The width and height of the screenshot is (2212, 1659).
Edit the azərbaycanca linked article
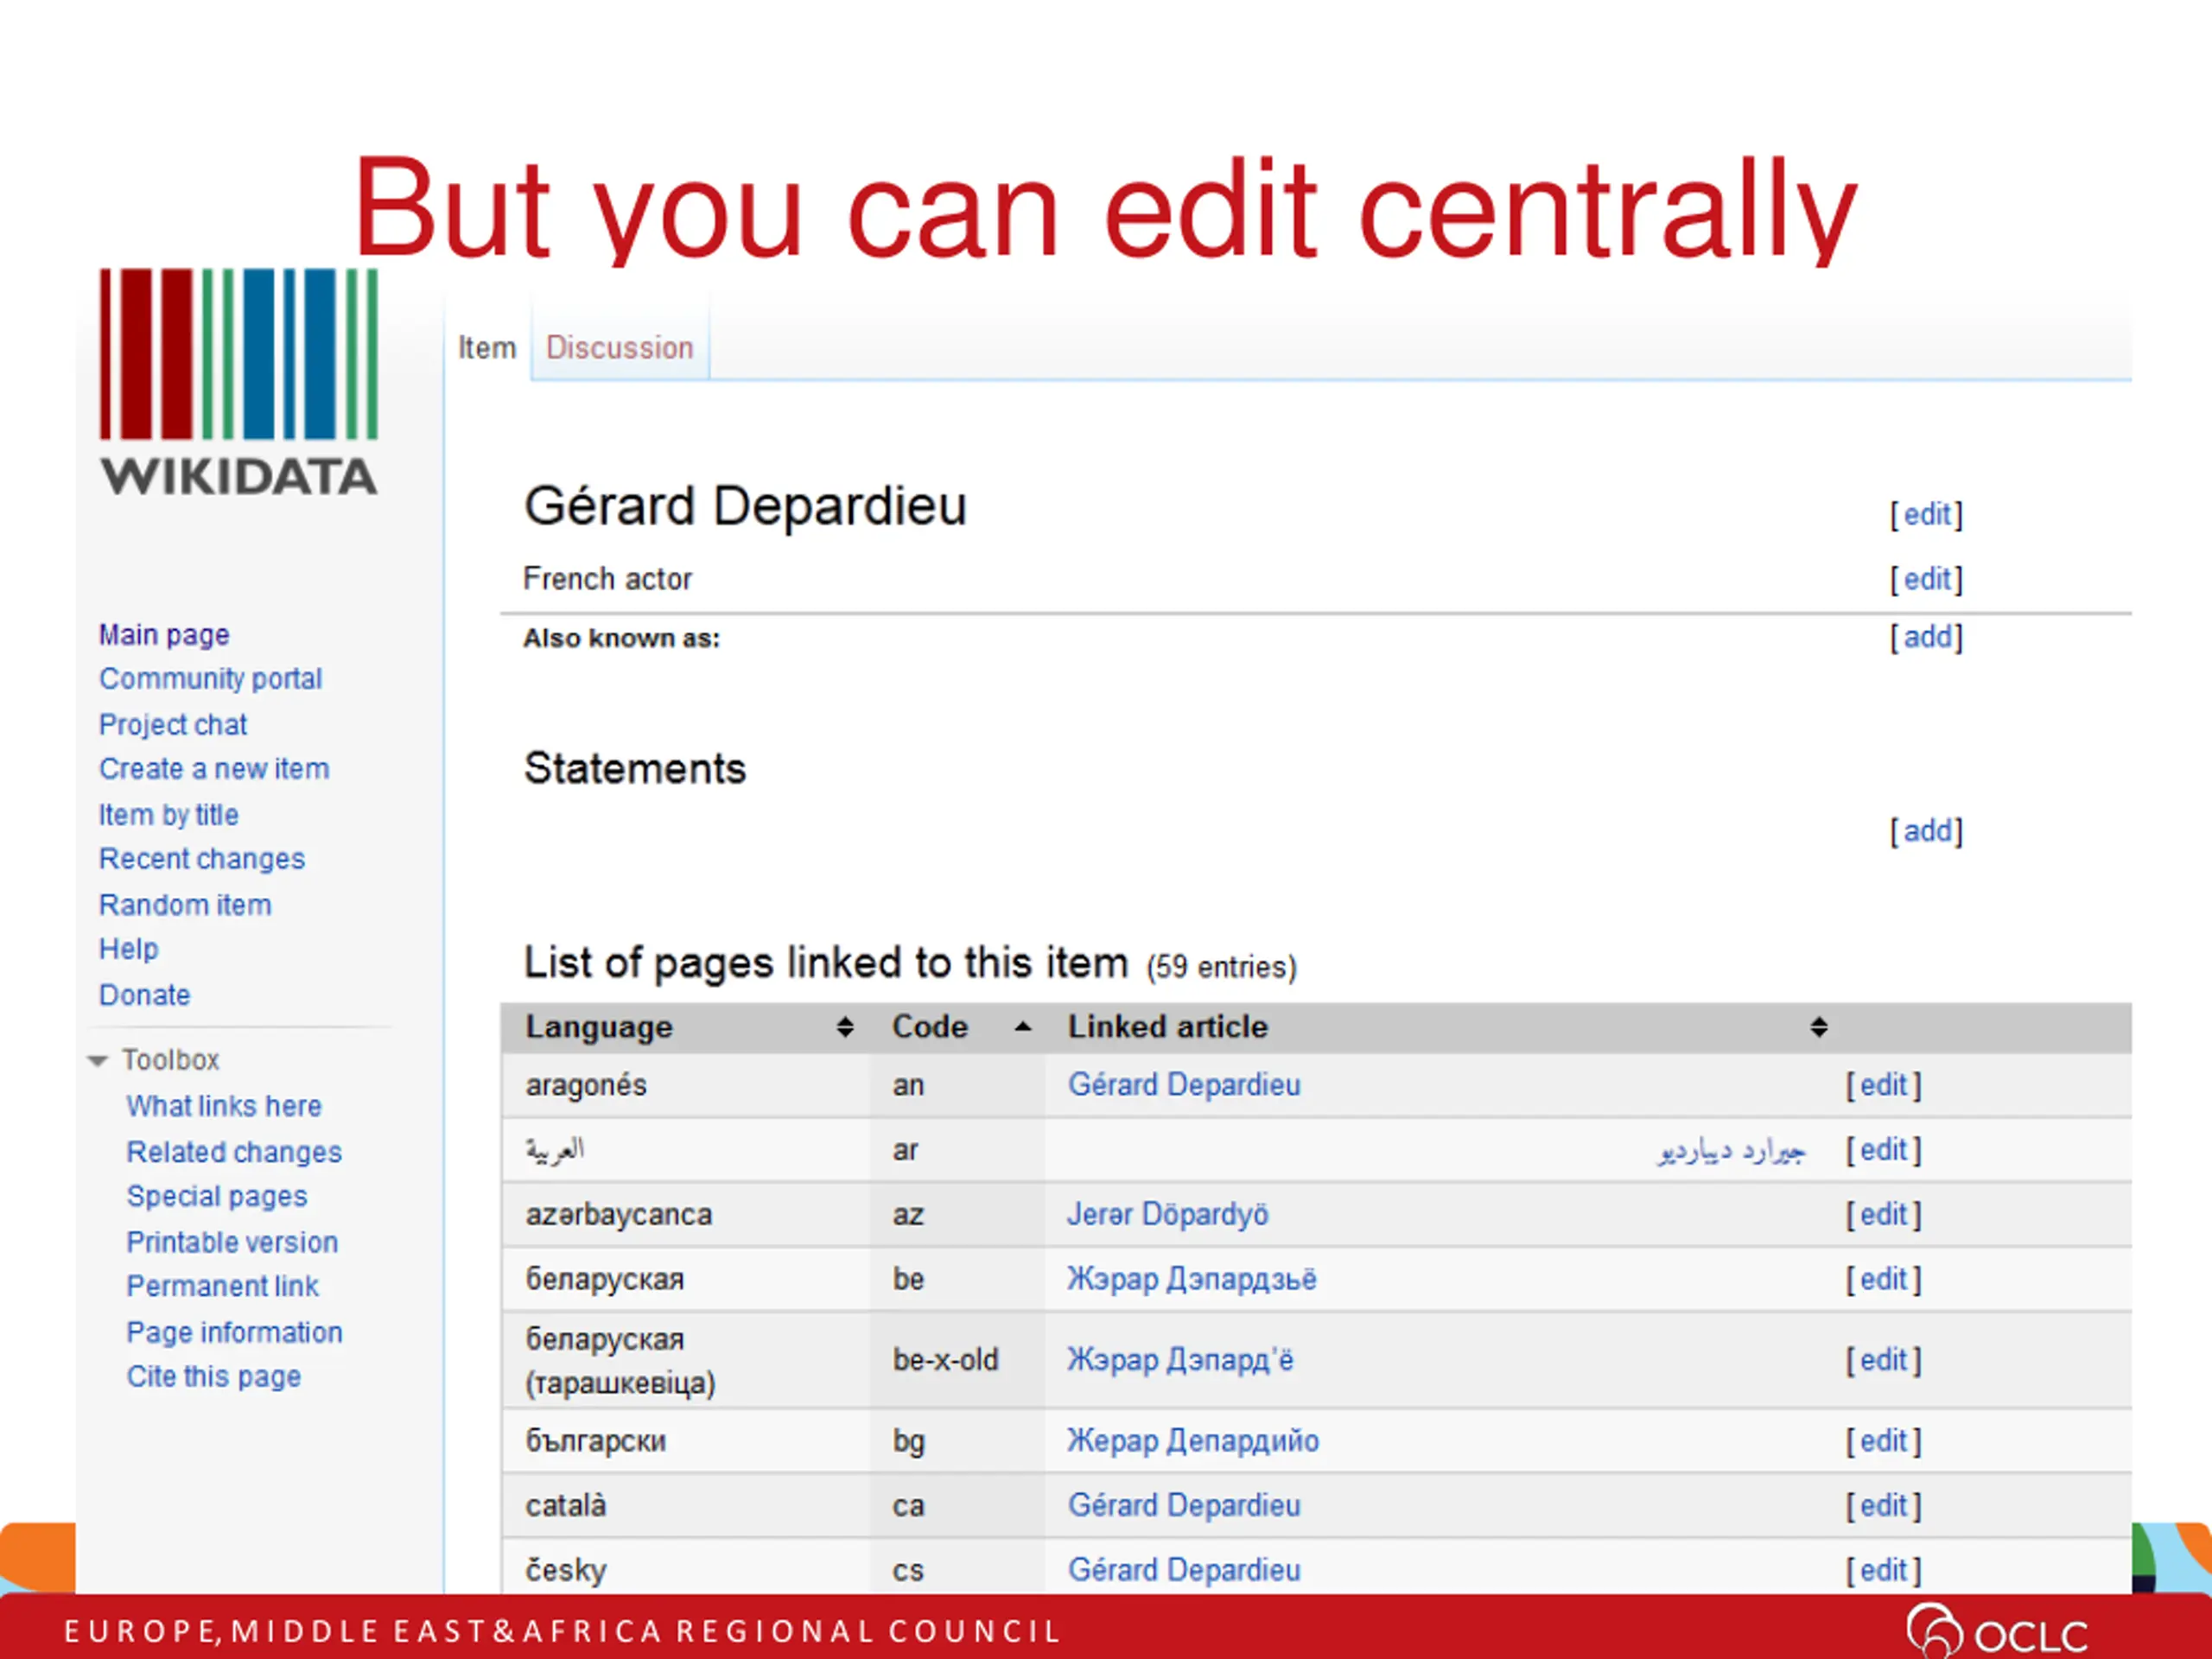click(1883, 1214)
